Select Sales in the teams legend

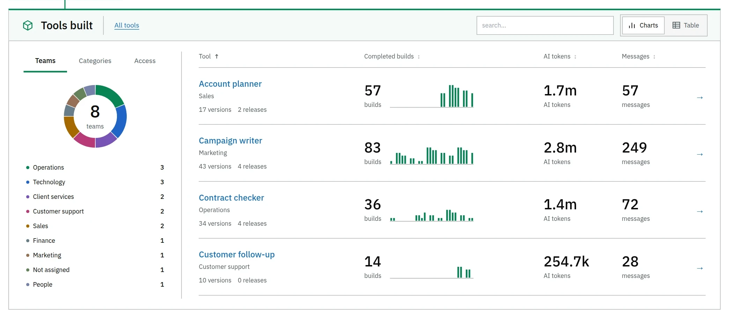(95, 226)
